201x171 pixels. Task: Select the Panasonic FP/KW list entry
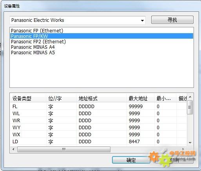[101, 36]
